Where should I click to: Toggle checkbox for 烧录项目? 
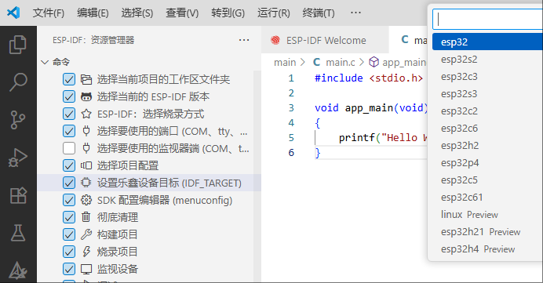pos(69,252)
